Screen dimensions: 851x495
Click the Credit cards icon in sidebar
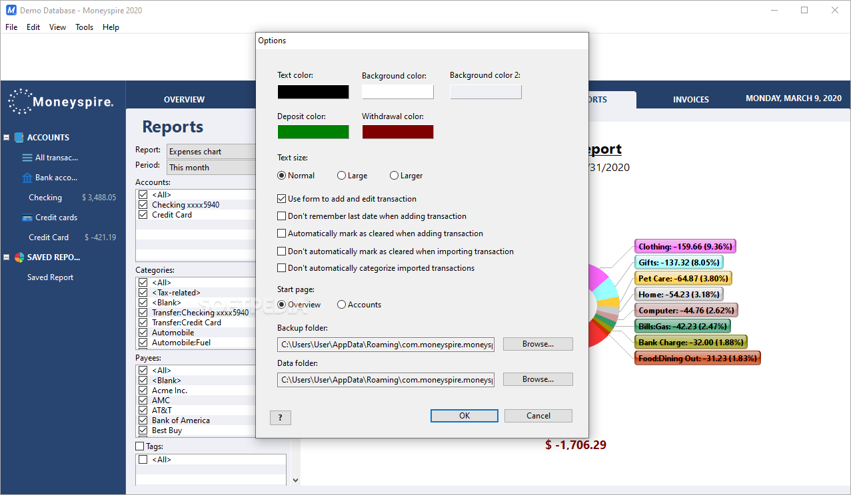pyautogui.click(x=27, y=218)
